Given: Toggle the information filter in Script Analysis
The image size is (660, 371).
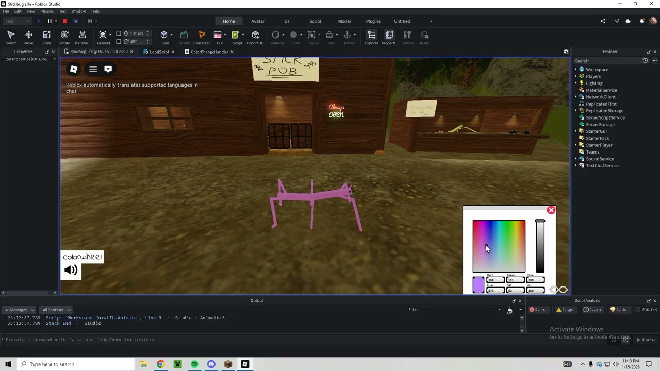Looking at the screenshot, I should [592, 310].
